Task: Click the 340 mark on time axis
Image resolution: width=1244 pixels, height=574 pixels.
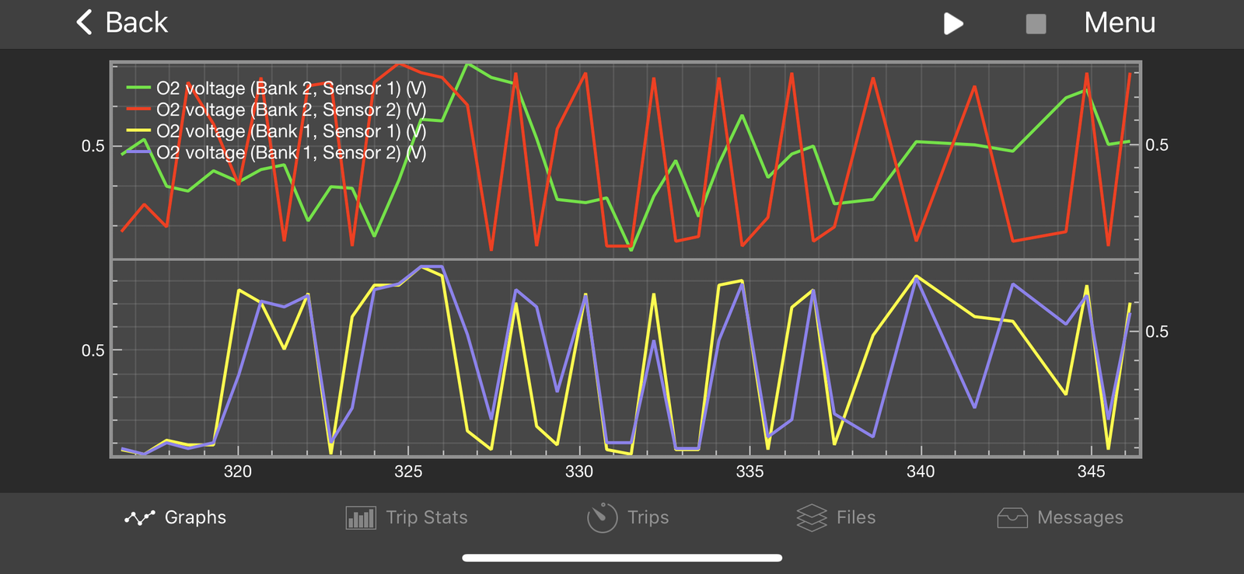Action: click(921, 471)
